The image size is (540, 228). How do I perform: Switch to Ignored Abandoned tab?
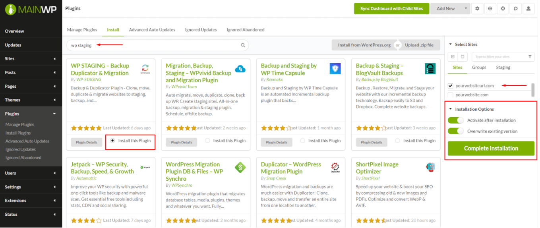click(246, 30)
